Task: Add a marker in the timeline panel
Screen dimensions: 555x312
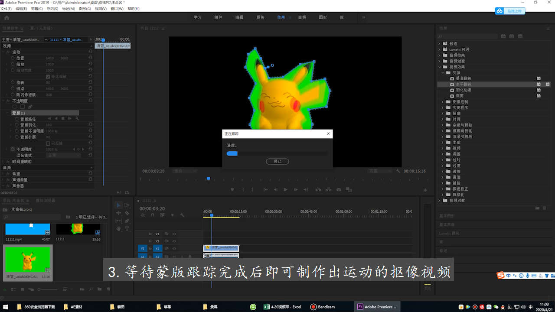Action: point(173,215)
